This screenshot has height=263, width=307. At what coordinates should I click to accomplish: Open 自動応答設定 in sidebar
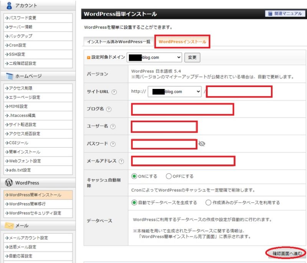[38, 256]
